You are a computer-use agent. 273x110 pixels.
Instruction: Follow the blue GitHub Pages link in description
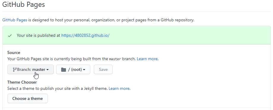[15, 20]
